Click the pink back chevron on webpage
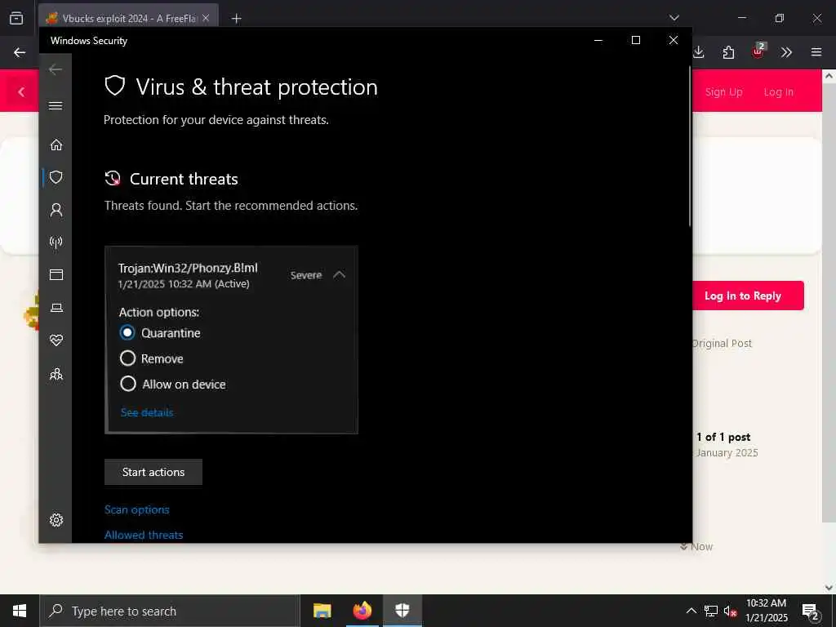Screen dimensions: 836x627 [x=20, y=92]
